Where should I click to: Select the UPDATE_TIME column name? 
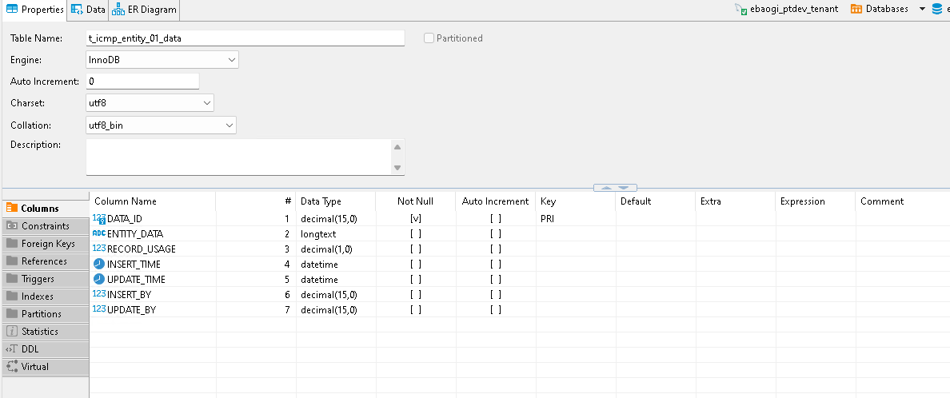click(136, 279)
